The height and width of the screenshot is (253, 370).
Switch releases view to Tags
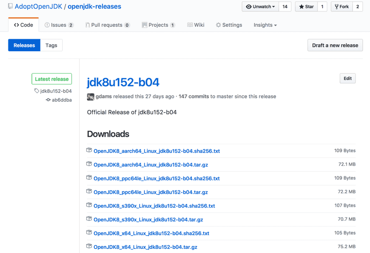point(51,45)
